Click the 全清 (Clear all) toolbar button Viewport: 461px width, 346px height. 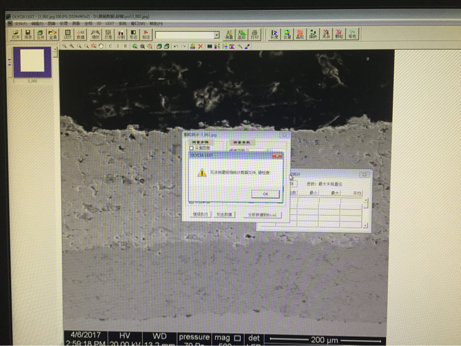(53, 34)
